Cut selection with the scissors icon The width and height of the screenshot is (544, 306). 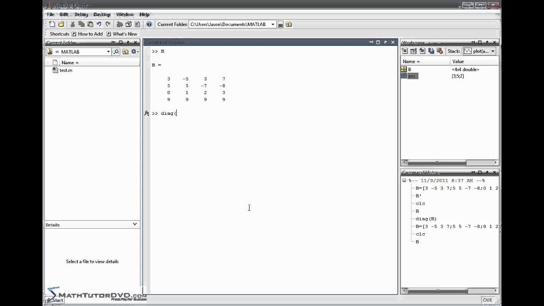coord(73,24)
